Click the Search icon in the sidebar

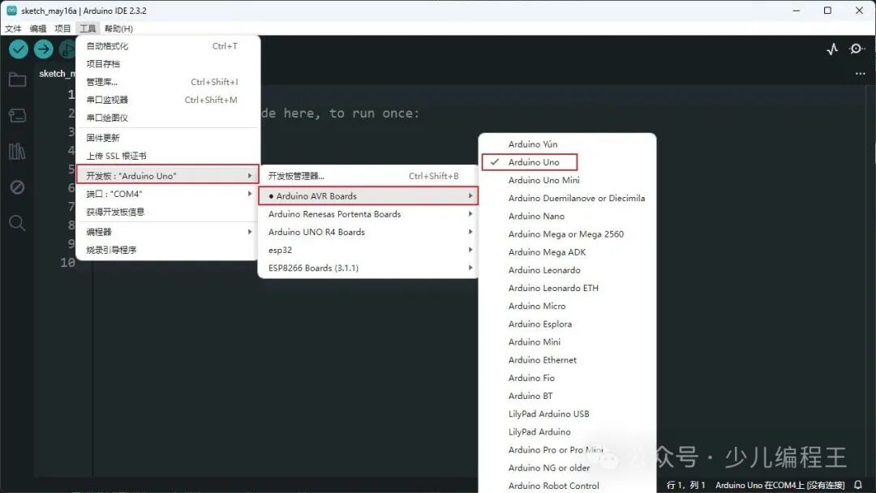(17, 221)
